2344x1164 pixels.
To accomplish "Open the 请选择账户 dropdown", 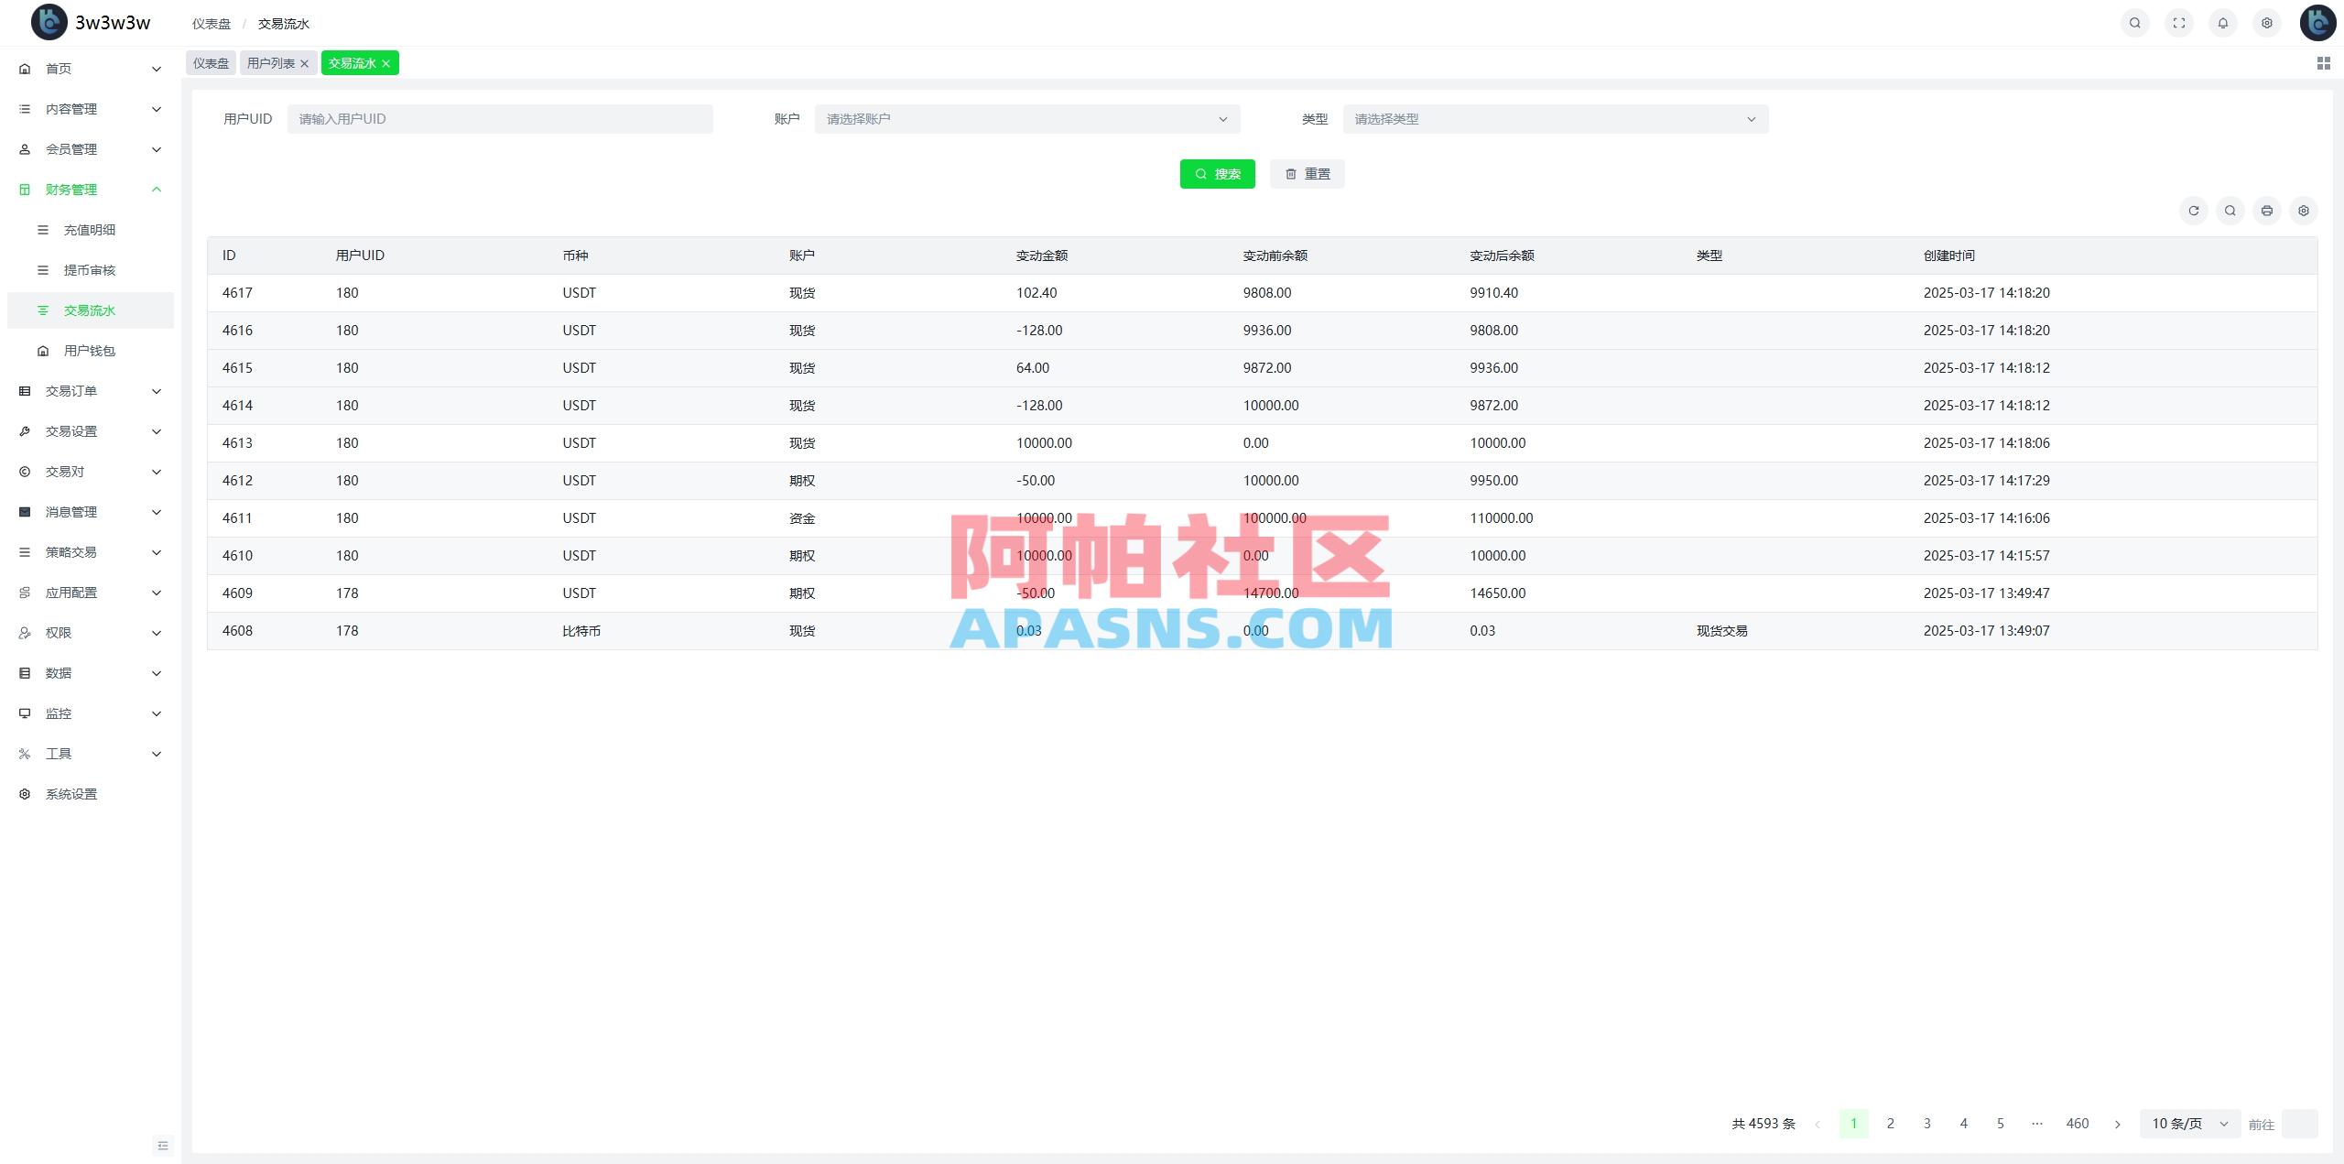I will [x=1025, y=118].
